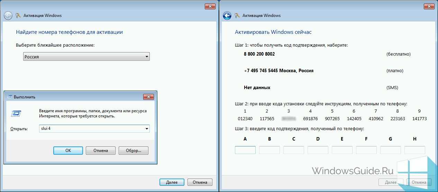Viewport: 438px width, 192px height.
Task: Click the +7 495 745 5445 Москва number
Action: point(279,71)
